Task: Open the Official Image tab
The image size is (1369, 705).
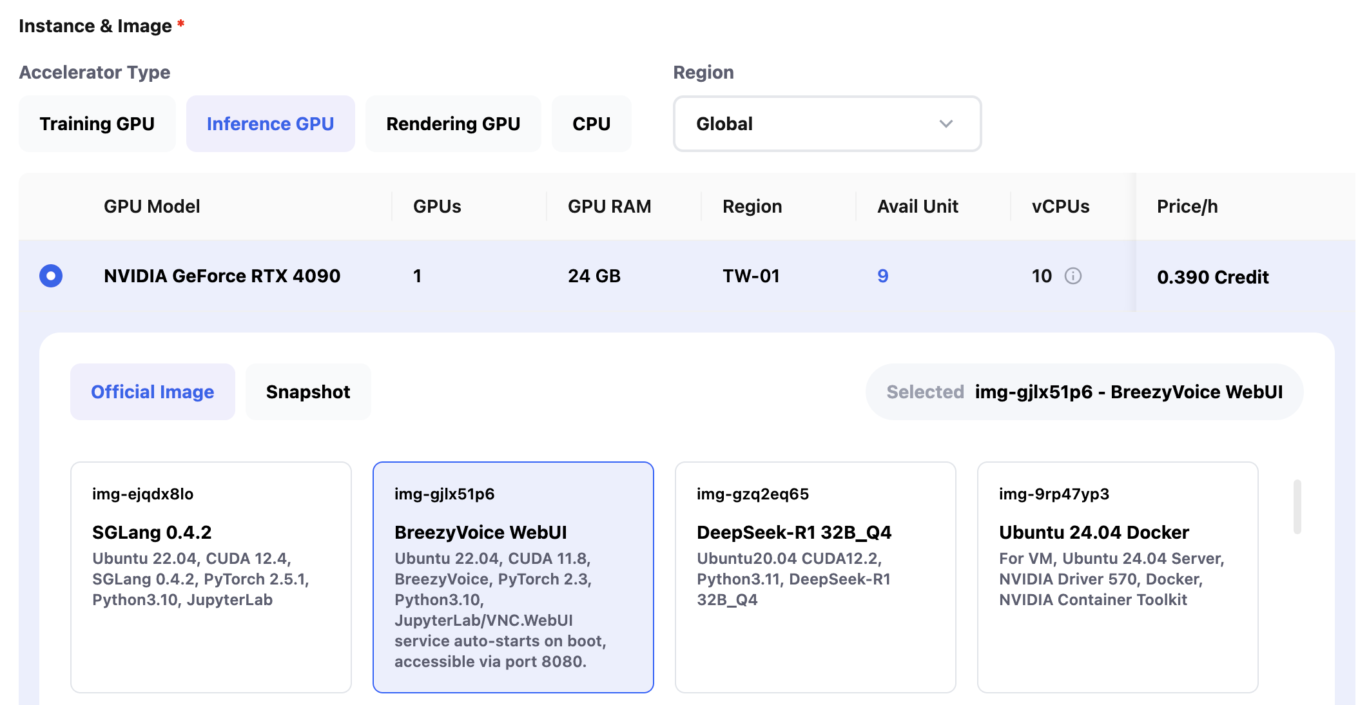Action: pos(153,392)
